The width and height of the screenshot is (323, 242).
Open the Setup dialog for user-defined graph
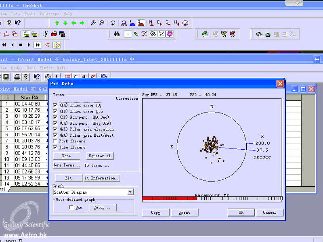pos(103,208)
